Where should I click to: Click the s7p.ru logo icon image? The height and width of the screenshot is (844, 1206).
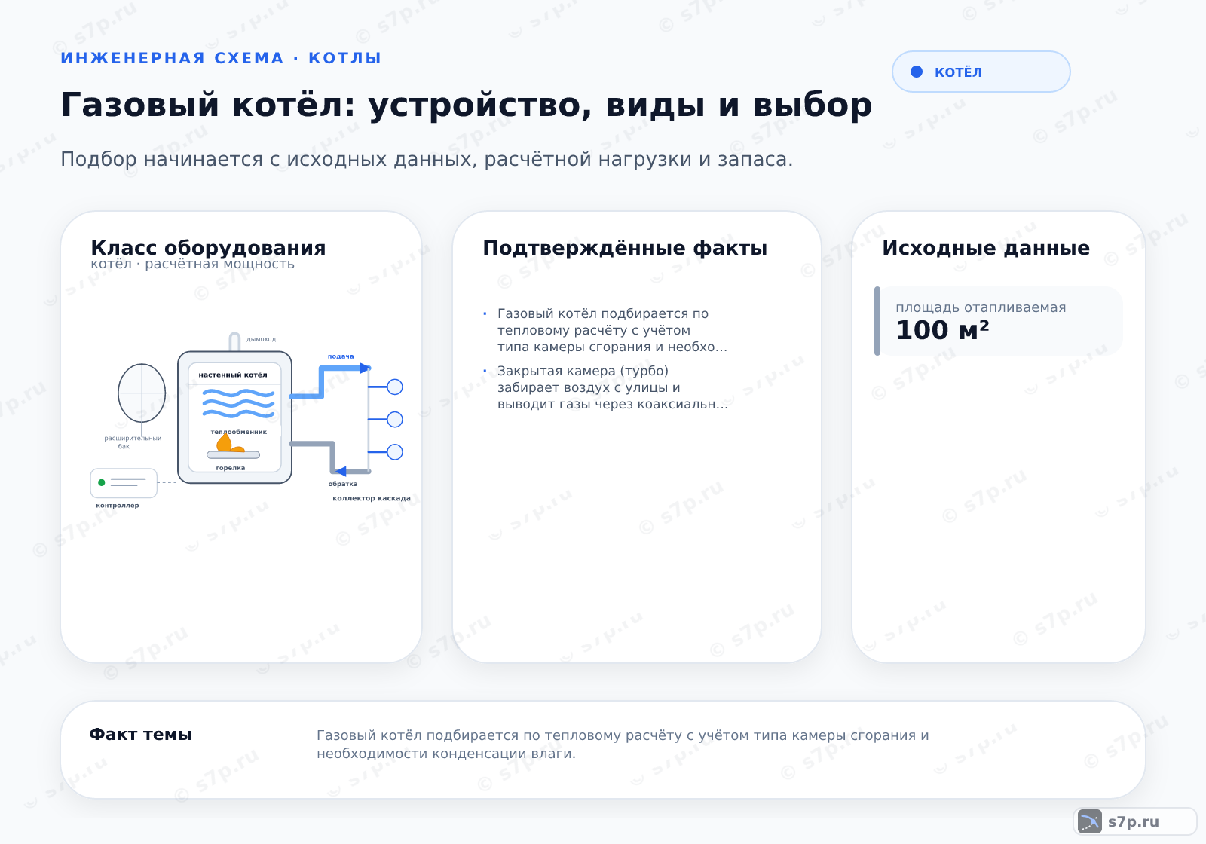(x=1090, y=821)
